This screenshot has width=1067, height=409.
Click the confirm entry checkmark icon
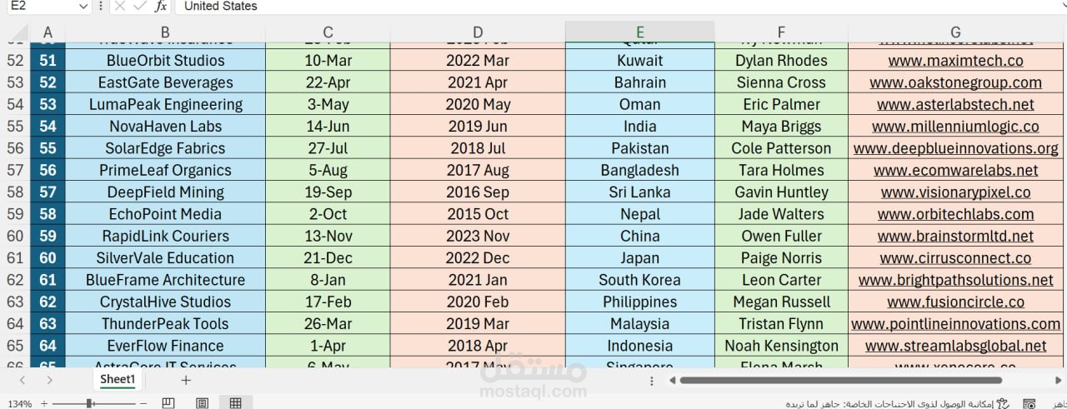coord(140,7)
